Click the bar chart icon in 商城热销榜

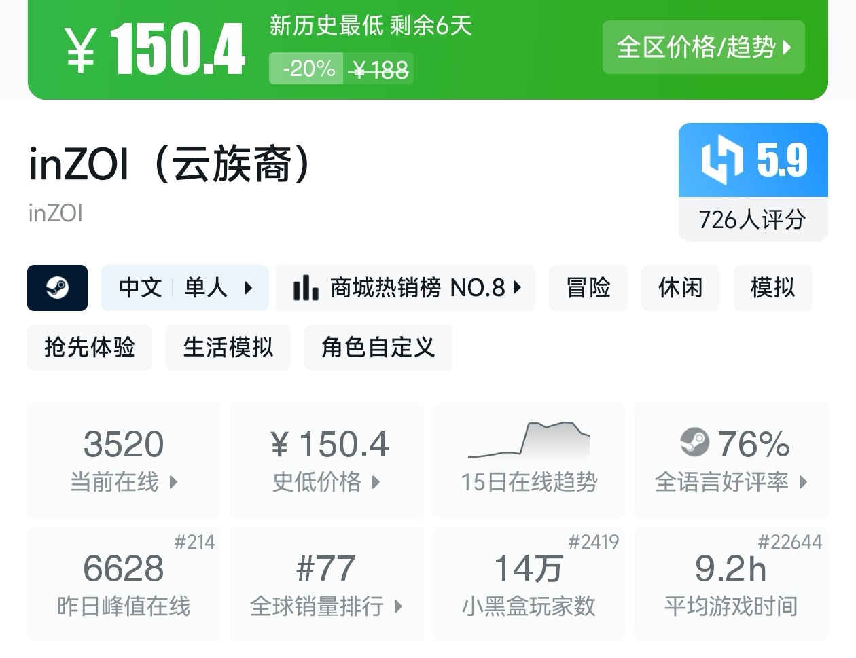tap(306, 288)
